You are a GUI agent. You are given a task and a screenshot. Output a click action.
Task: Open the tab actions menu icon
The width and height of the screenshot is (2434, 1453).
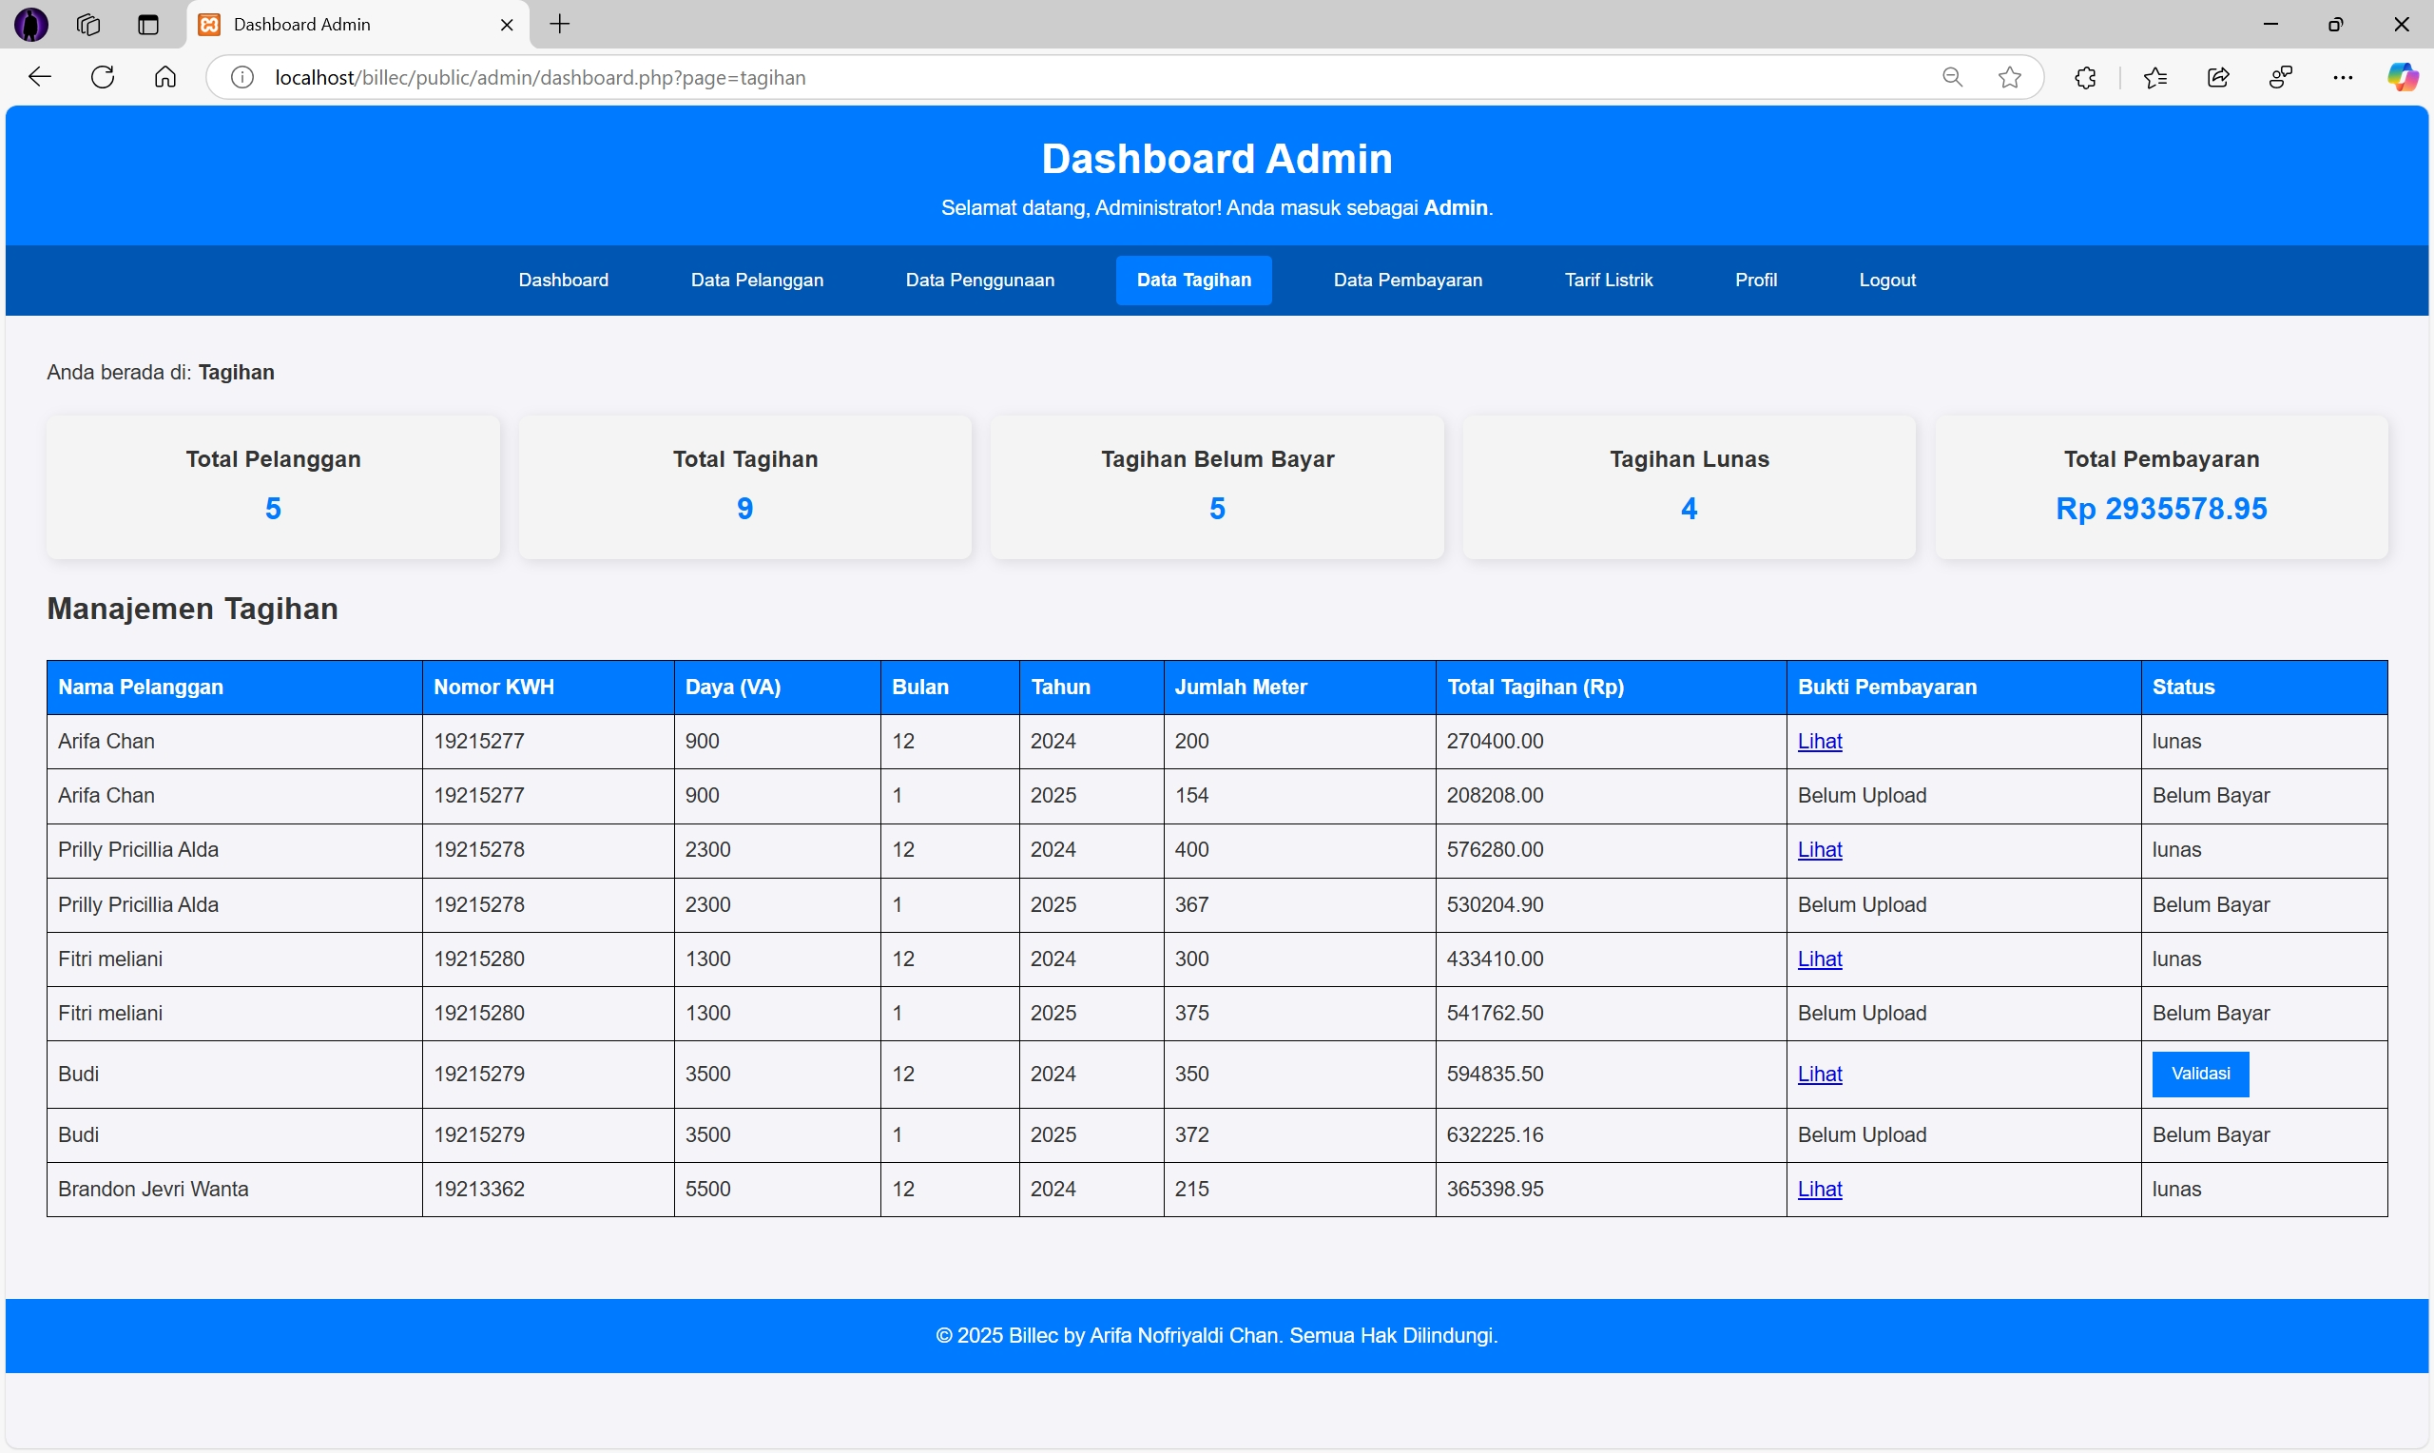[147, 25]
